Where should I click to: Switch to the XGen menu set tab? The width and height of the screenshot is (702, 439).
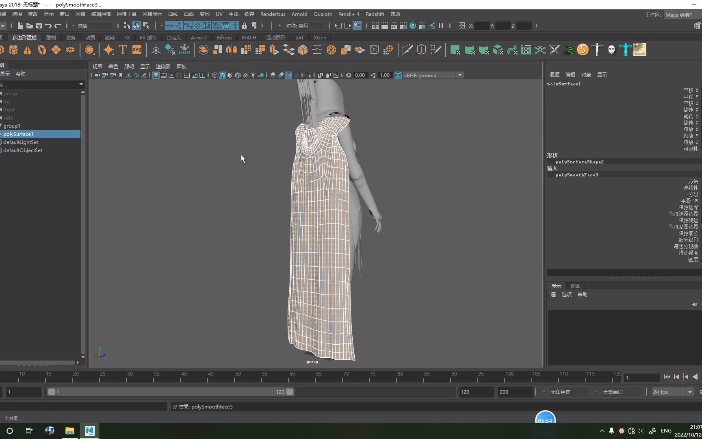(320, 37)
